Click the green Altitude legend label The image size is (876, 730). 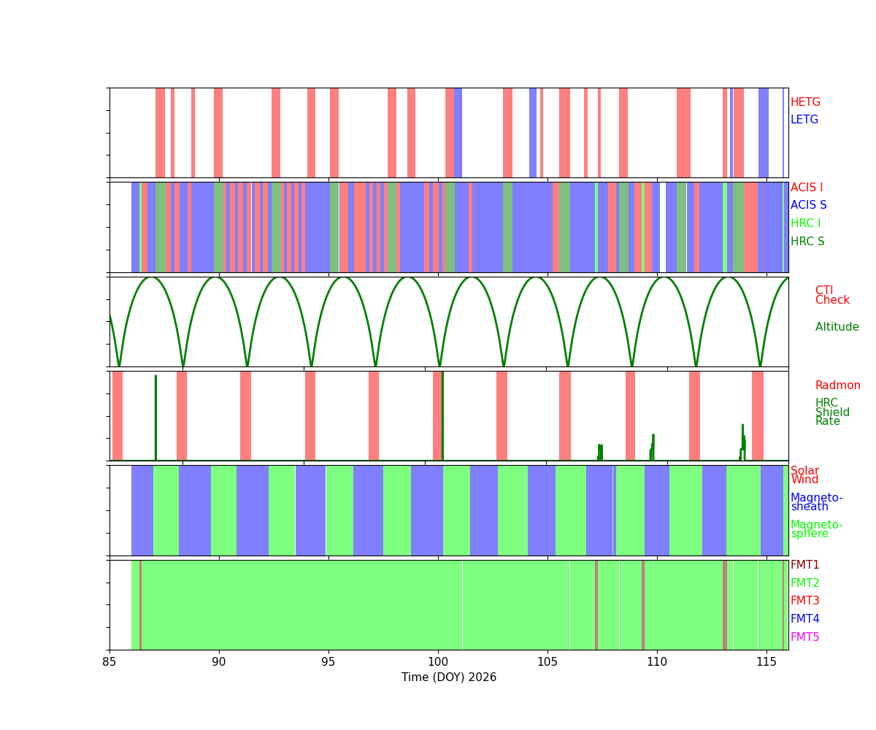[837, 327]
